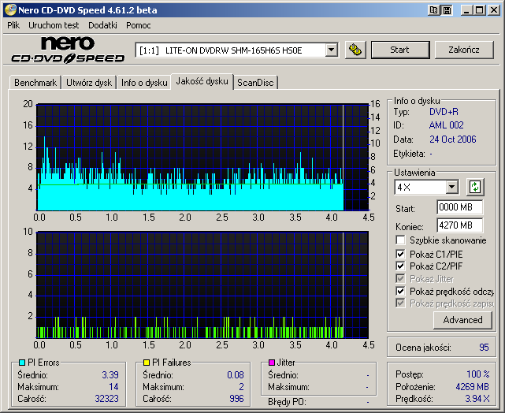Viewport: 505px width, 413px height.
Task: Click PI Errors total value 32323
Action: click(106, 399)
